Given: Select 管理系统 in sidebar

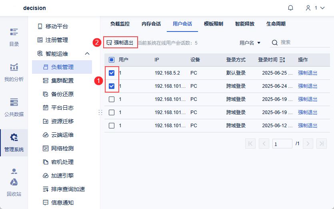Looking at the screenshot, I should [14, 143].
